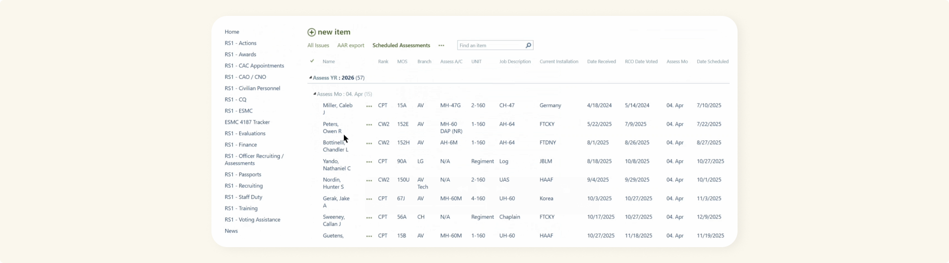Open ellipsis menu for Miller, Caleb J

(369, 106)
